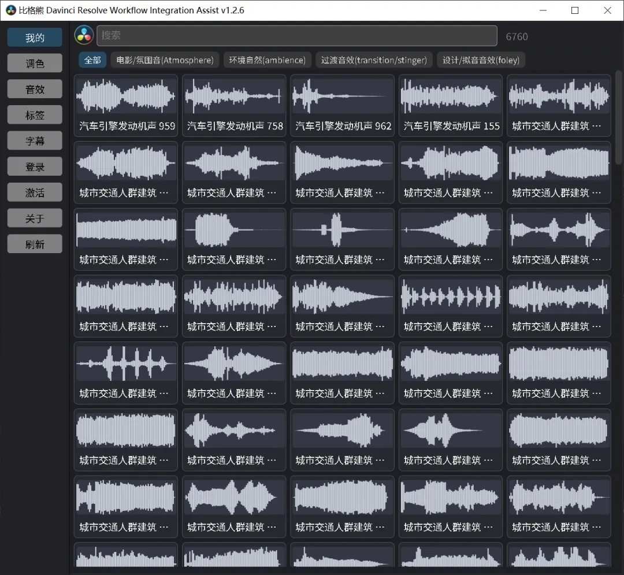The width and height of the screenshot is (624, 575).
Task: Filter by 过渡音效(transition/stinger)
Action: click(374, 60)
